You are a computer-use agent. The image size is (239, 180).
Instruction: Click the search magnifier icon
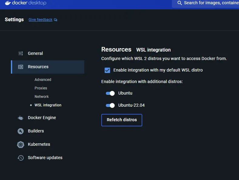[180, 3]
